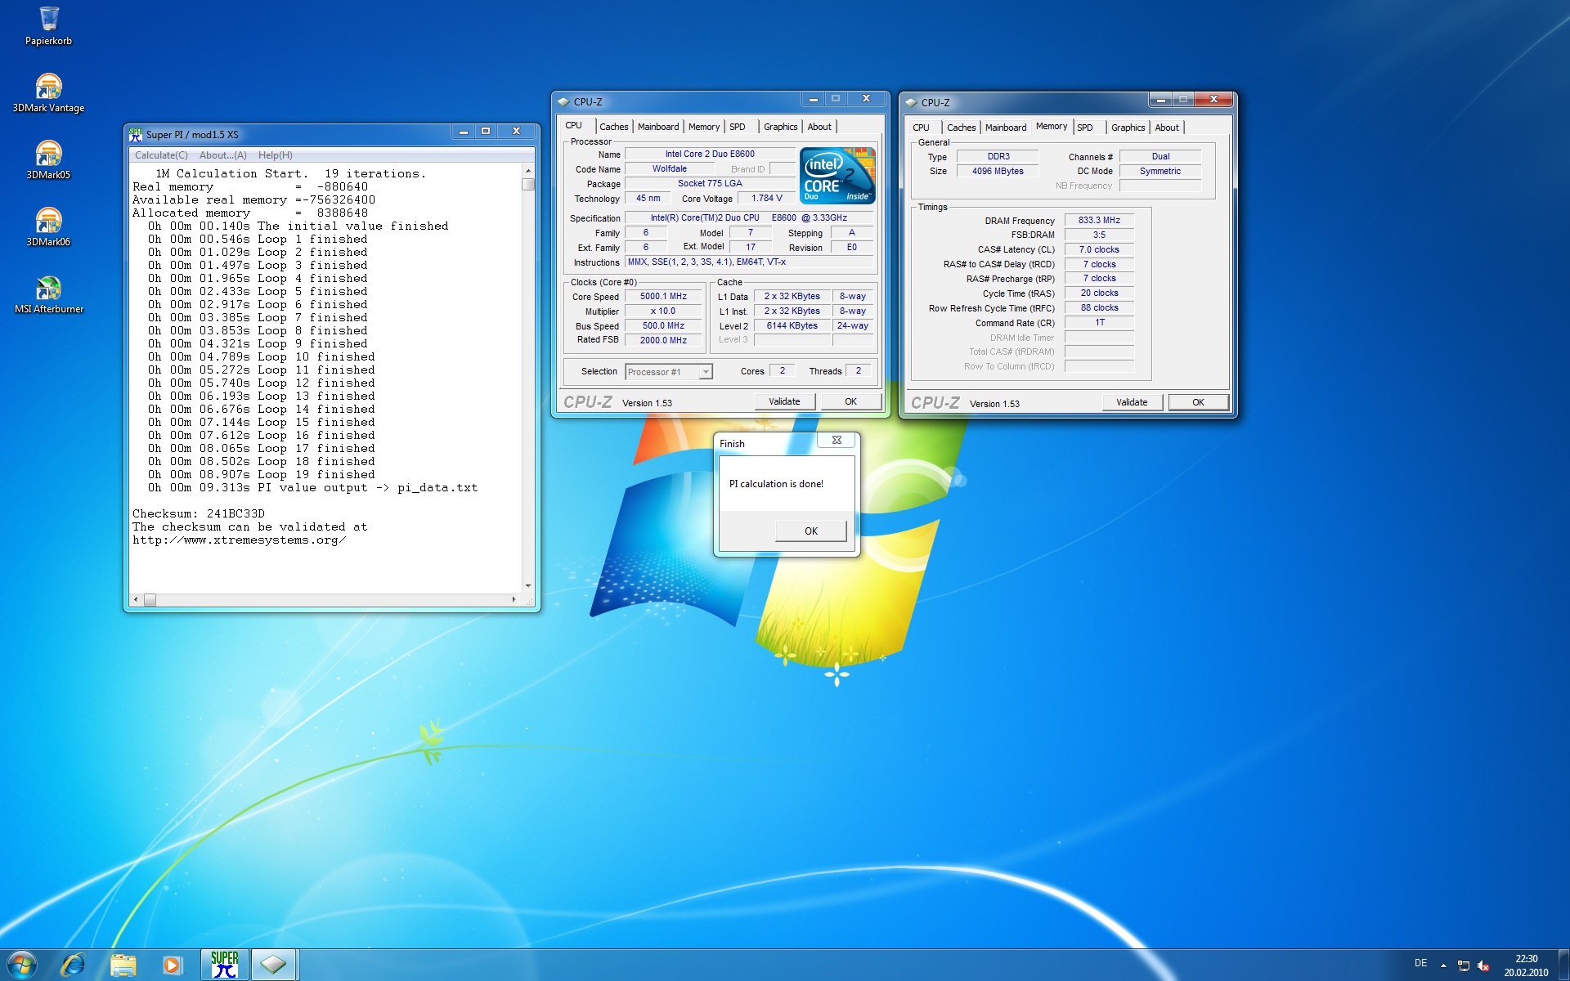Screen dimensions: 1570x981
Task: Show hidden tray icons arrow
Action: click(1443, 965)
